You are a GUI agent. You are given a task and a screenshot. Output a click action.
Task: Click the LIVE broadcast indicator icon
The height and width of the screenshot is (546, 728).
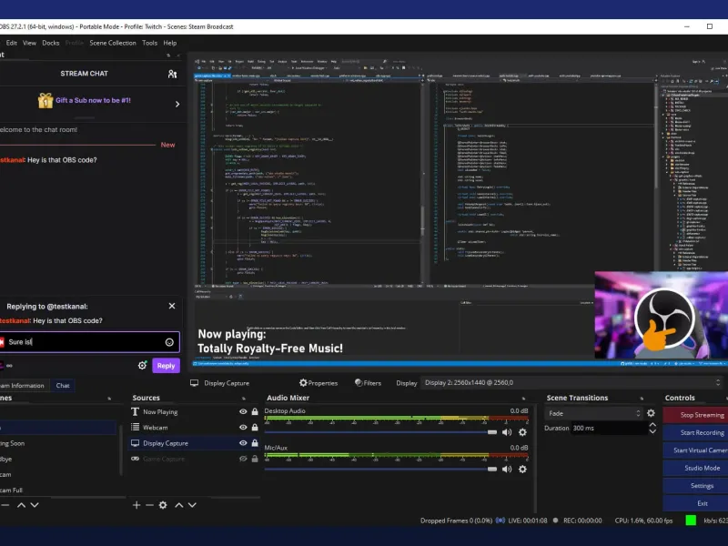500,521
